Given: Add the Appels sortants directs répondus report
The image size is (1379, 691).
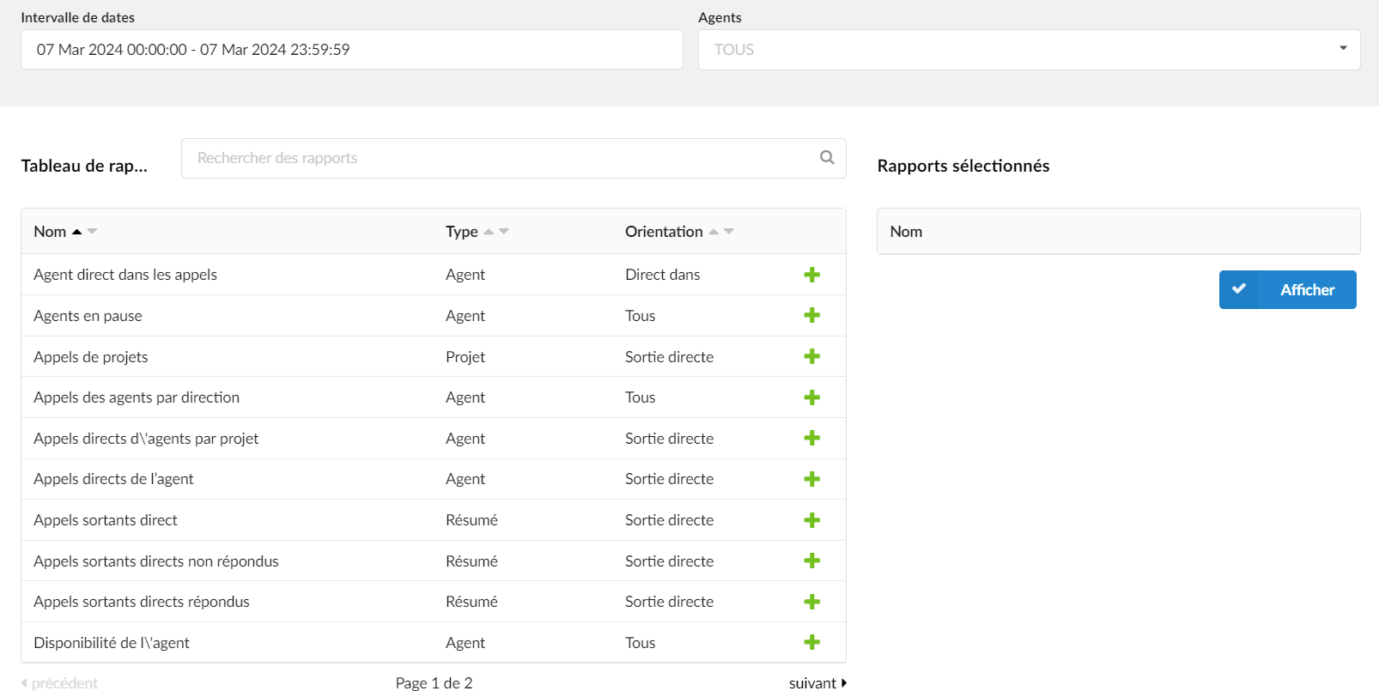Looking at the screenshot, I should [811, 602].
